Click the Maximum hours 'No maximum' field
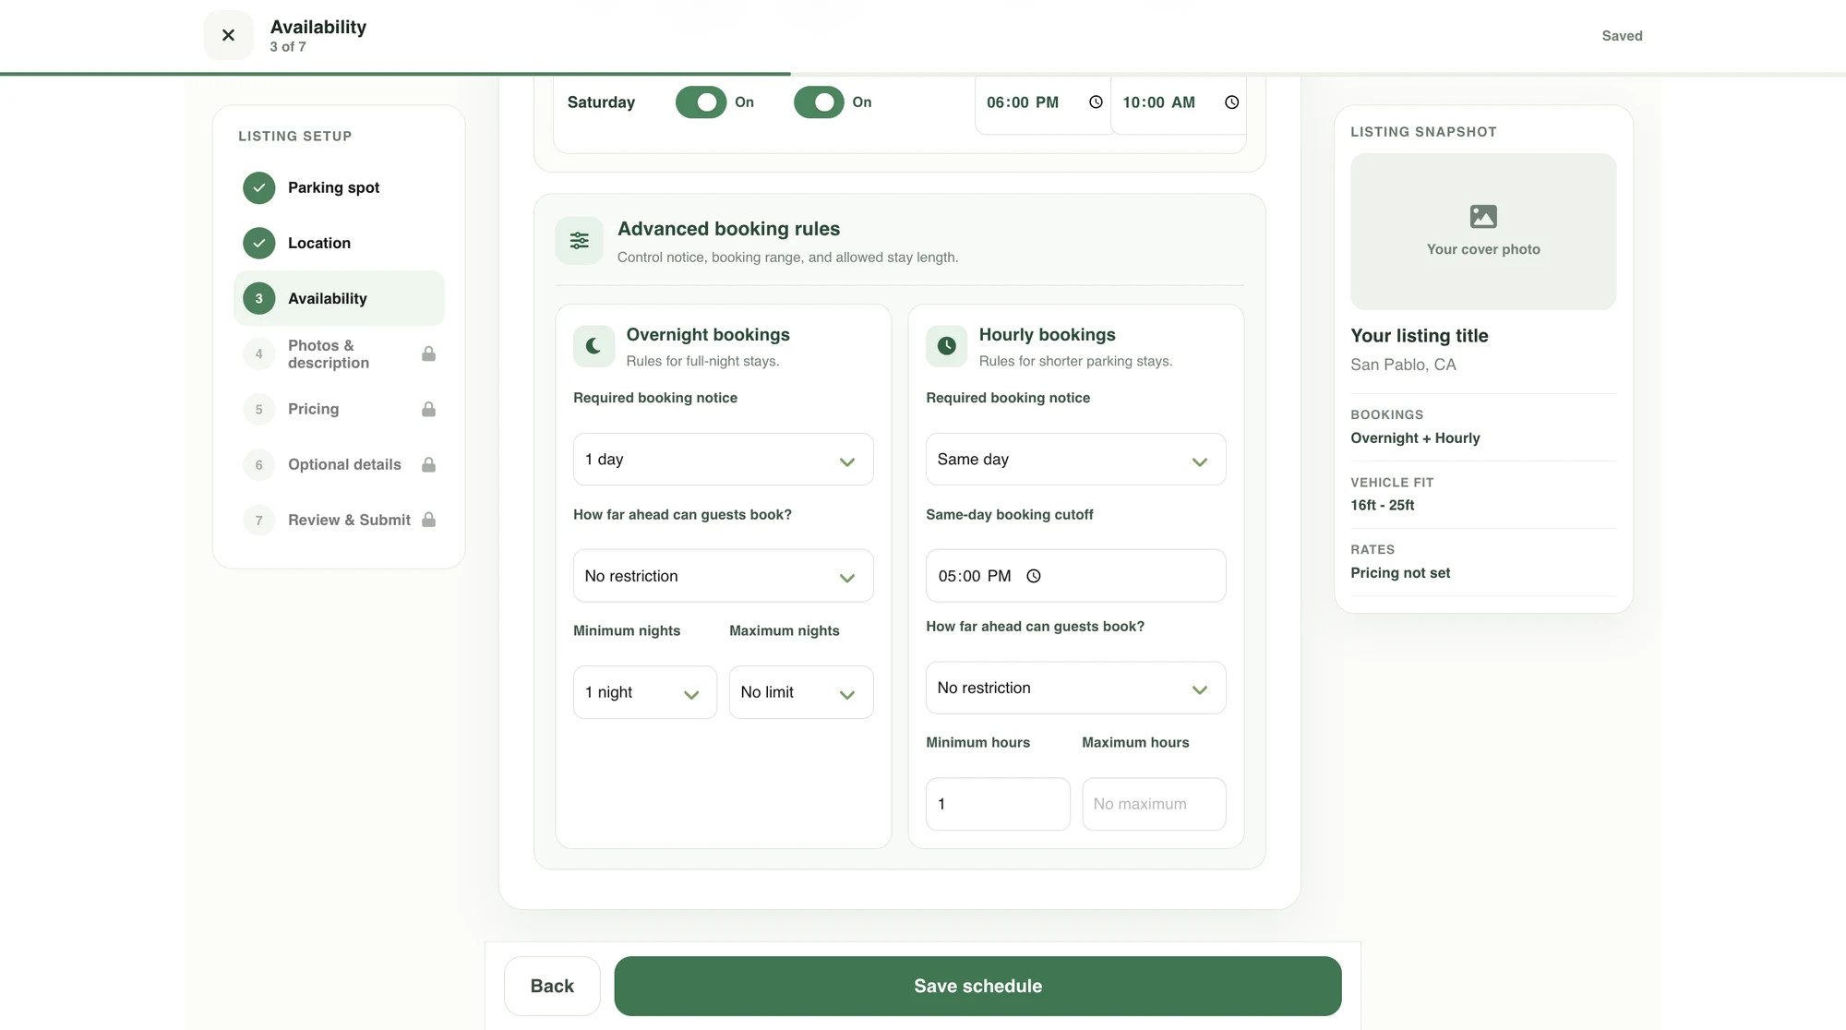 1154,804
